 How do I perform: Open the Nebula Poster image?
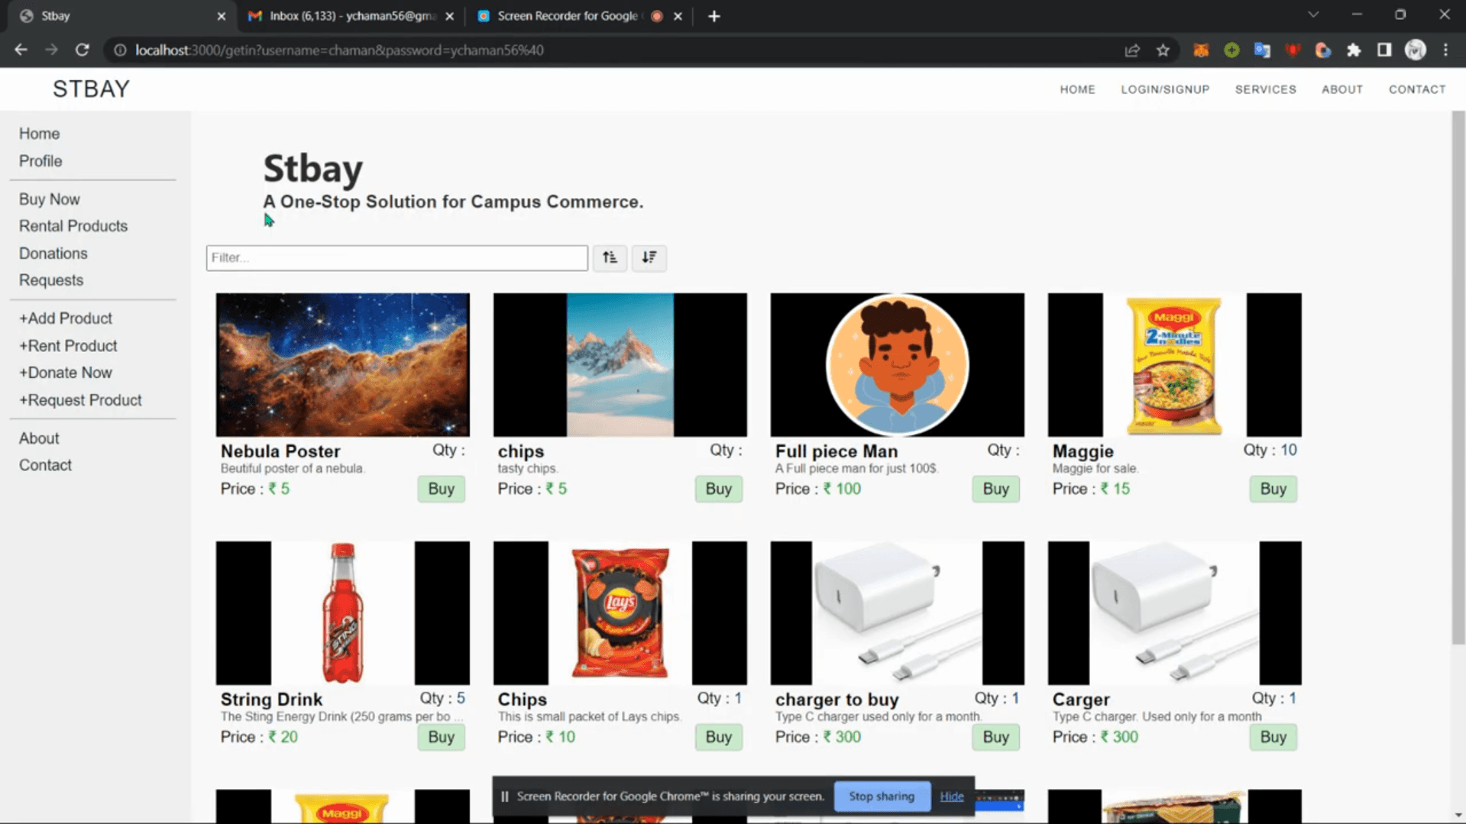point(342,365)
